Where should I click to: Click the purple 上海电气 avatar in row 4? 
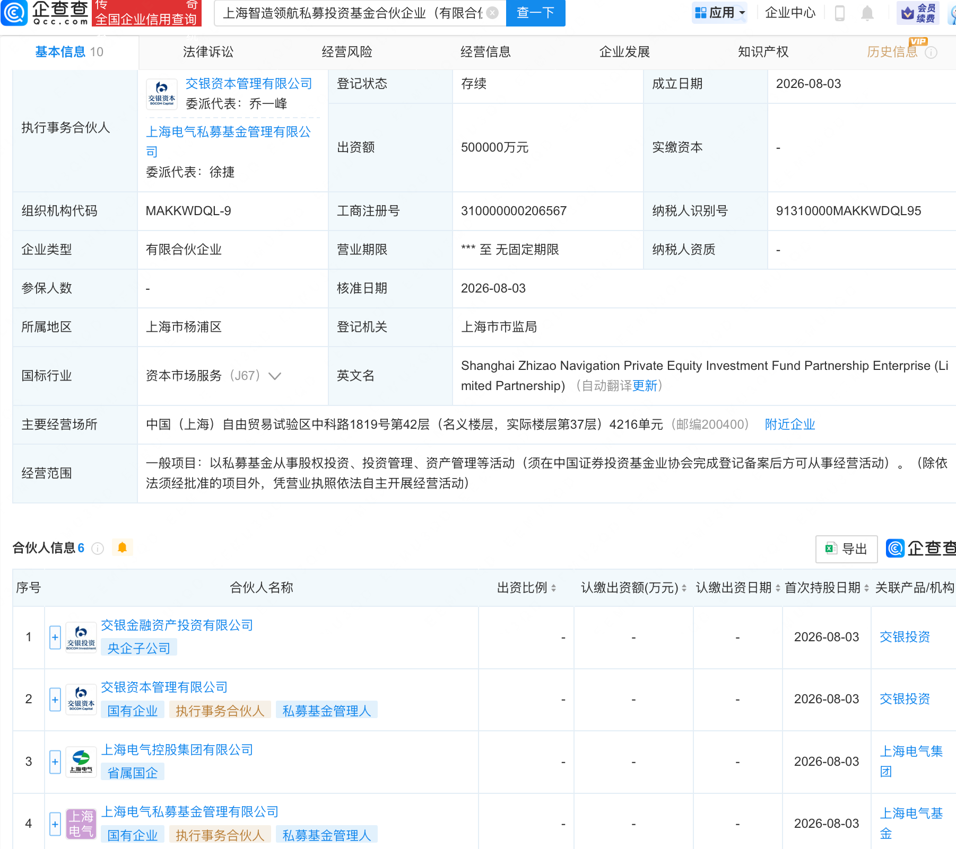81,824
